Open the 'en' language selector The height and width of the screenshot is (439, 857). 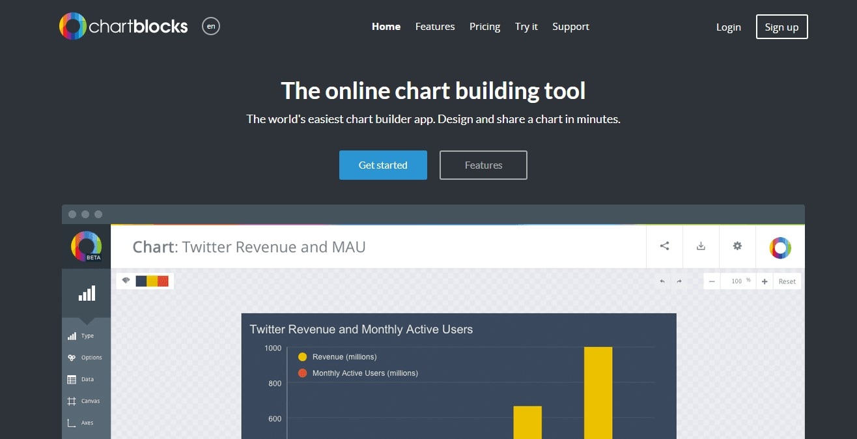[211, 27]
